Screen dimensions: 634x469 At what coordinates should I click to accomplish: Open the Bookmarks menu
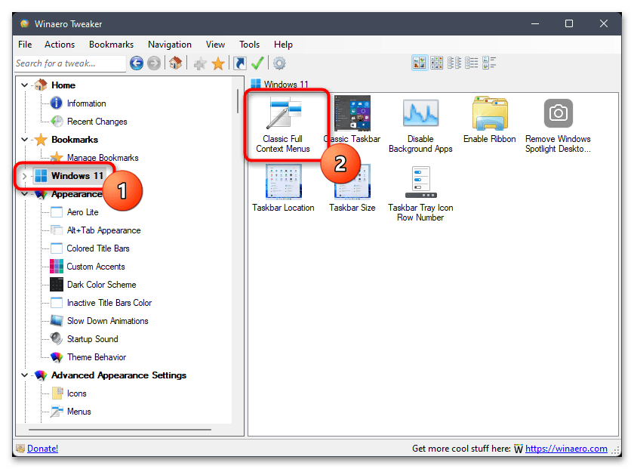coord(111,45)
